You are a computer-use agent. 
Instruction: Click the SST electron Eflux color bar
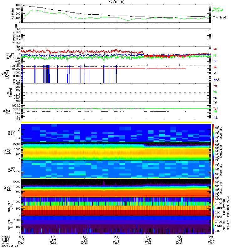(213, 169)
